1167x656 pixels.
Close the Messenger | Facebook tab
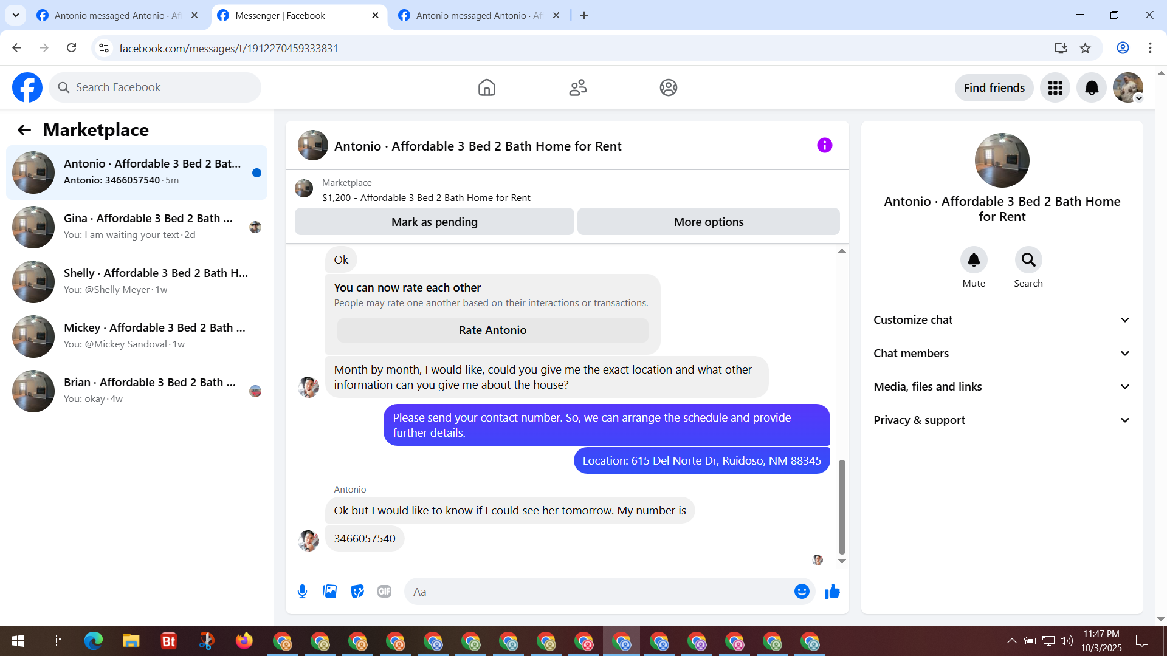click(375, 16)
